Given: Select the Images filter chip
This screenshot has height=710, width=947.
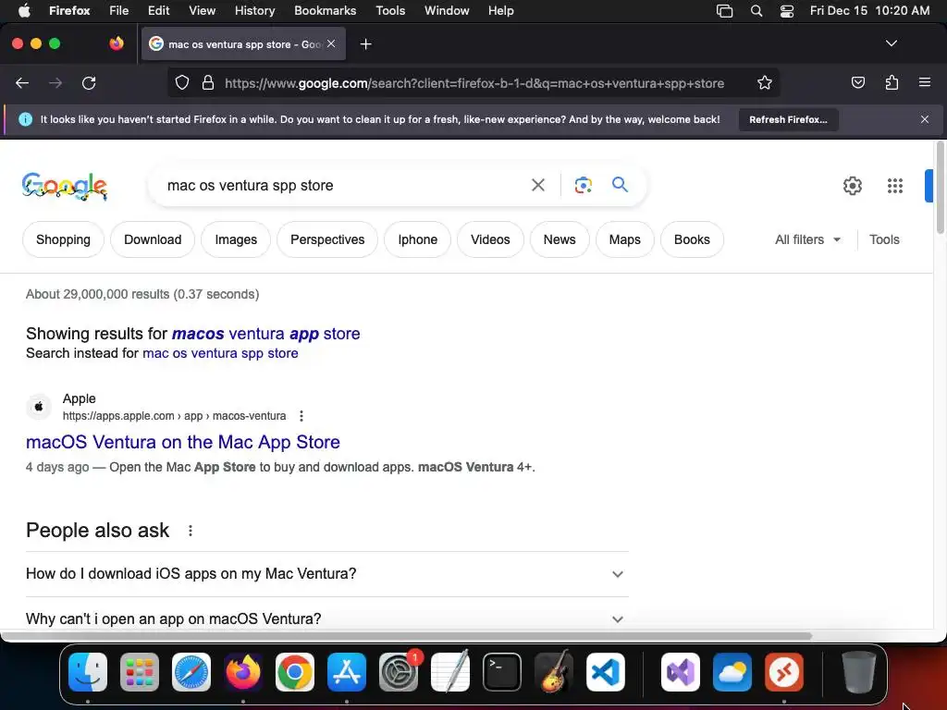Looking at the screenshot, I should (x=236, y=239).
